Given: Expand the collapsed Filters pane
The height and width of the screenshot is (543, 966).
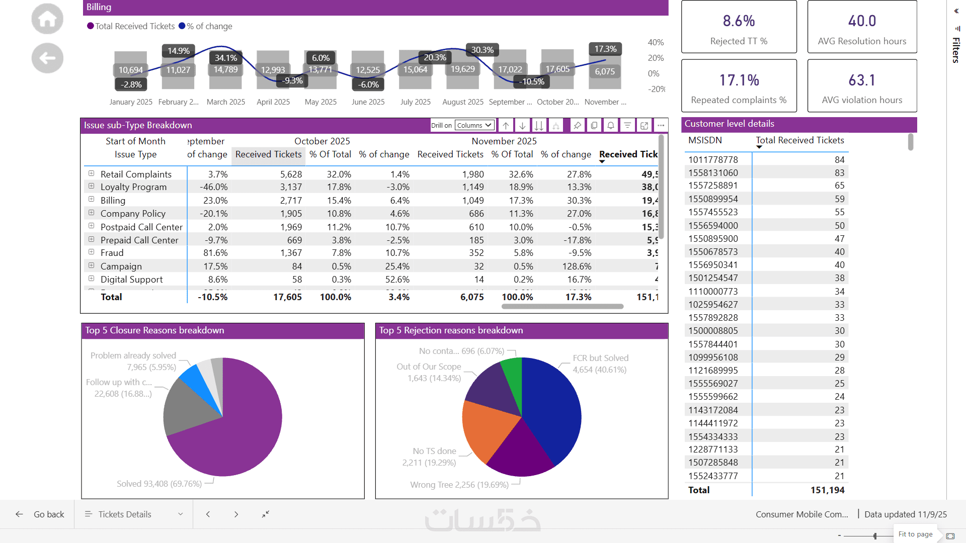Looking at the screenshot, I should click(956, 11).
